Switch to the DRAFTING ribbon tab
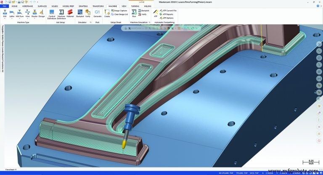 (83, 6)
